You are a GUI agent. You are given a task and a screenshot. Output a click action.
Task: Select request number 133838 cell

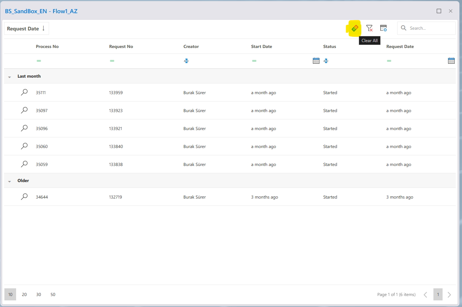tap(116, 164)
